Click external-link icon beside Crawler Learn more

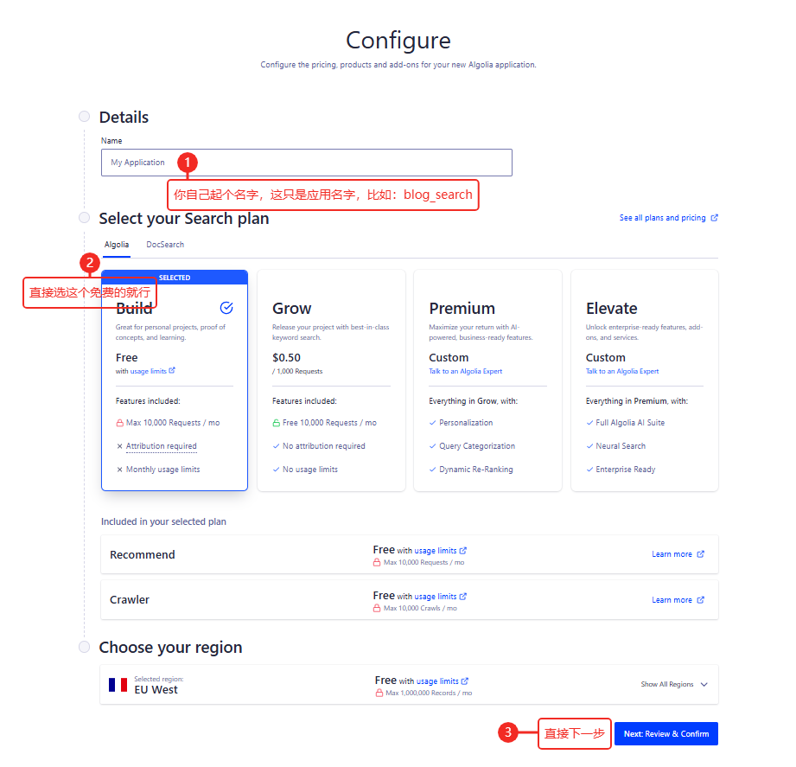(700, 600)
